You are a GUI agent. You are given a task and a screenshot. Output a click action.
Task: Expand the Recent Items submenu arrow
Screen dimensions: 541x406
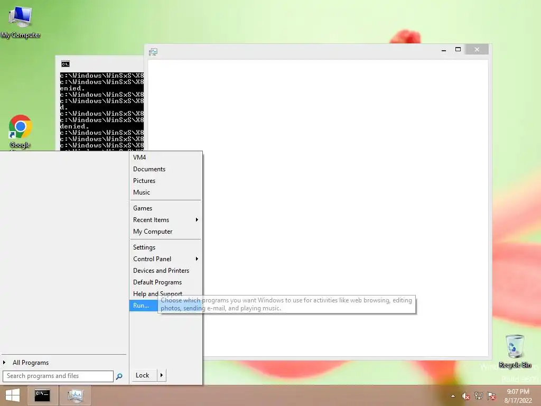point(197,220)
